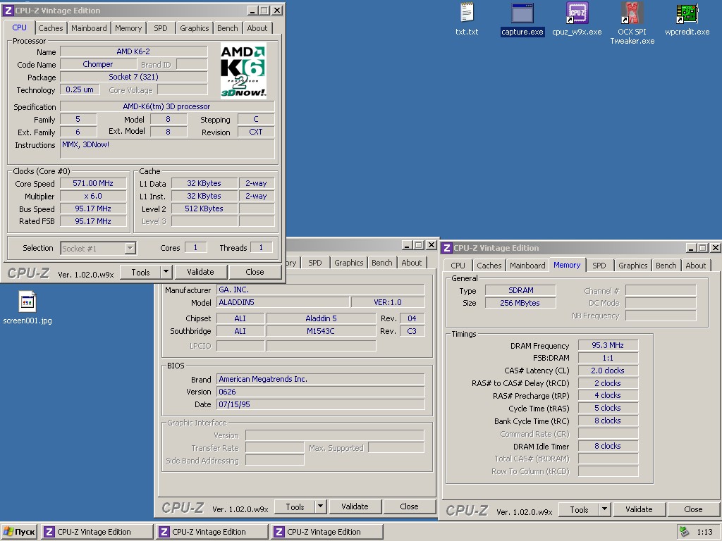Screen dimensions: 722x541
Task: Select Bench tab in Memory window
Action: point(666,266)
